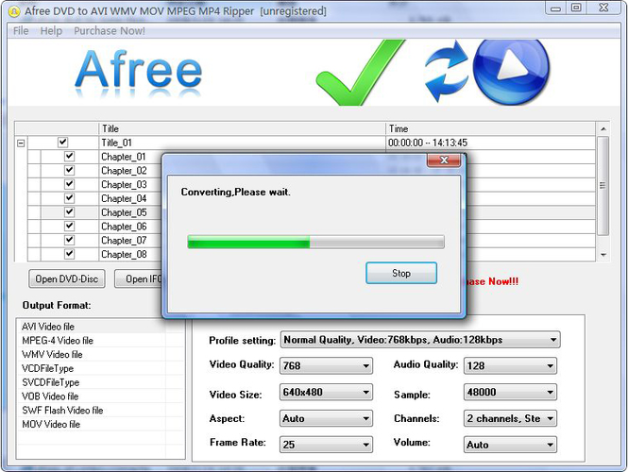Click the Time column header
The height and width of the screenshot is (472, 628).
click(x=491, y=128)
